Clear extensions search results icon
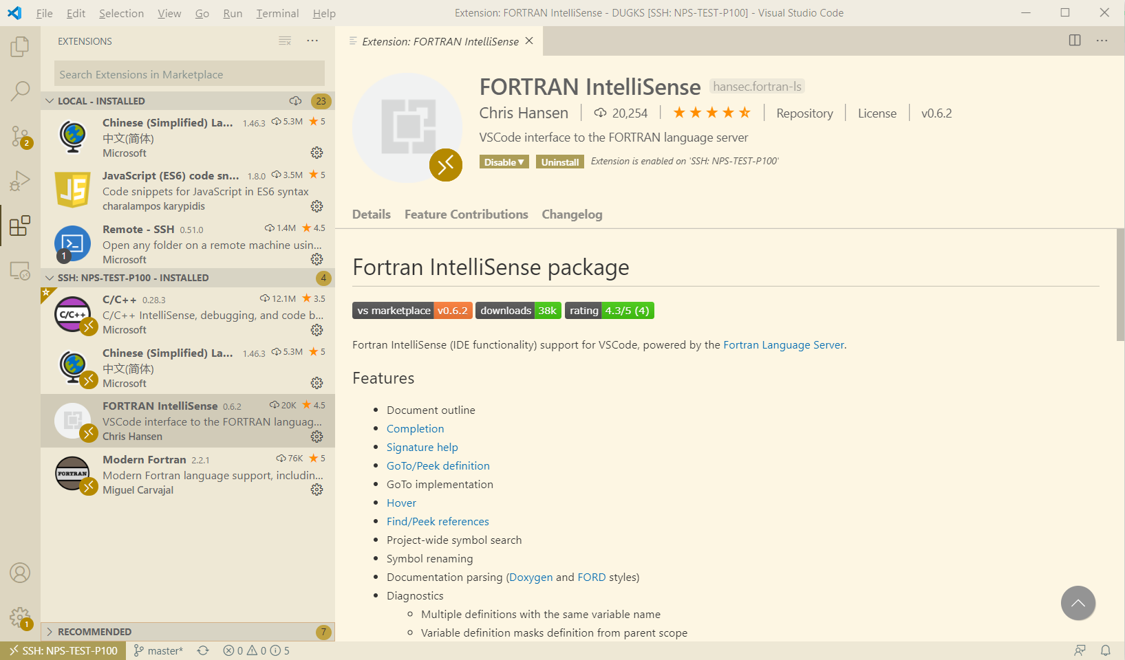The height and width of the screenshot is (660, 1125). coord(285,41)
